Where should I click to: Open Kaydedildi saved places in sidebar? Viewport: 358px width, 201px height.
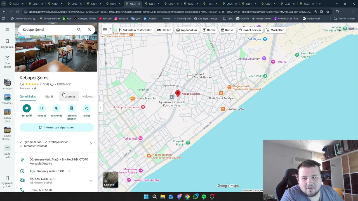[7, 44]
